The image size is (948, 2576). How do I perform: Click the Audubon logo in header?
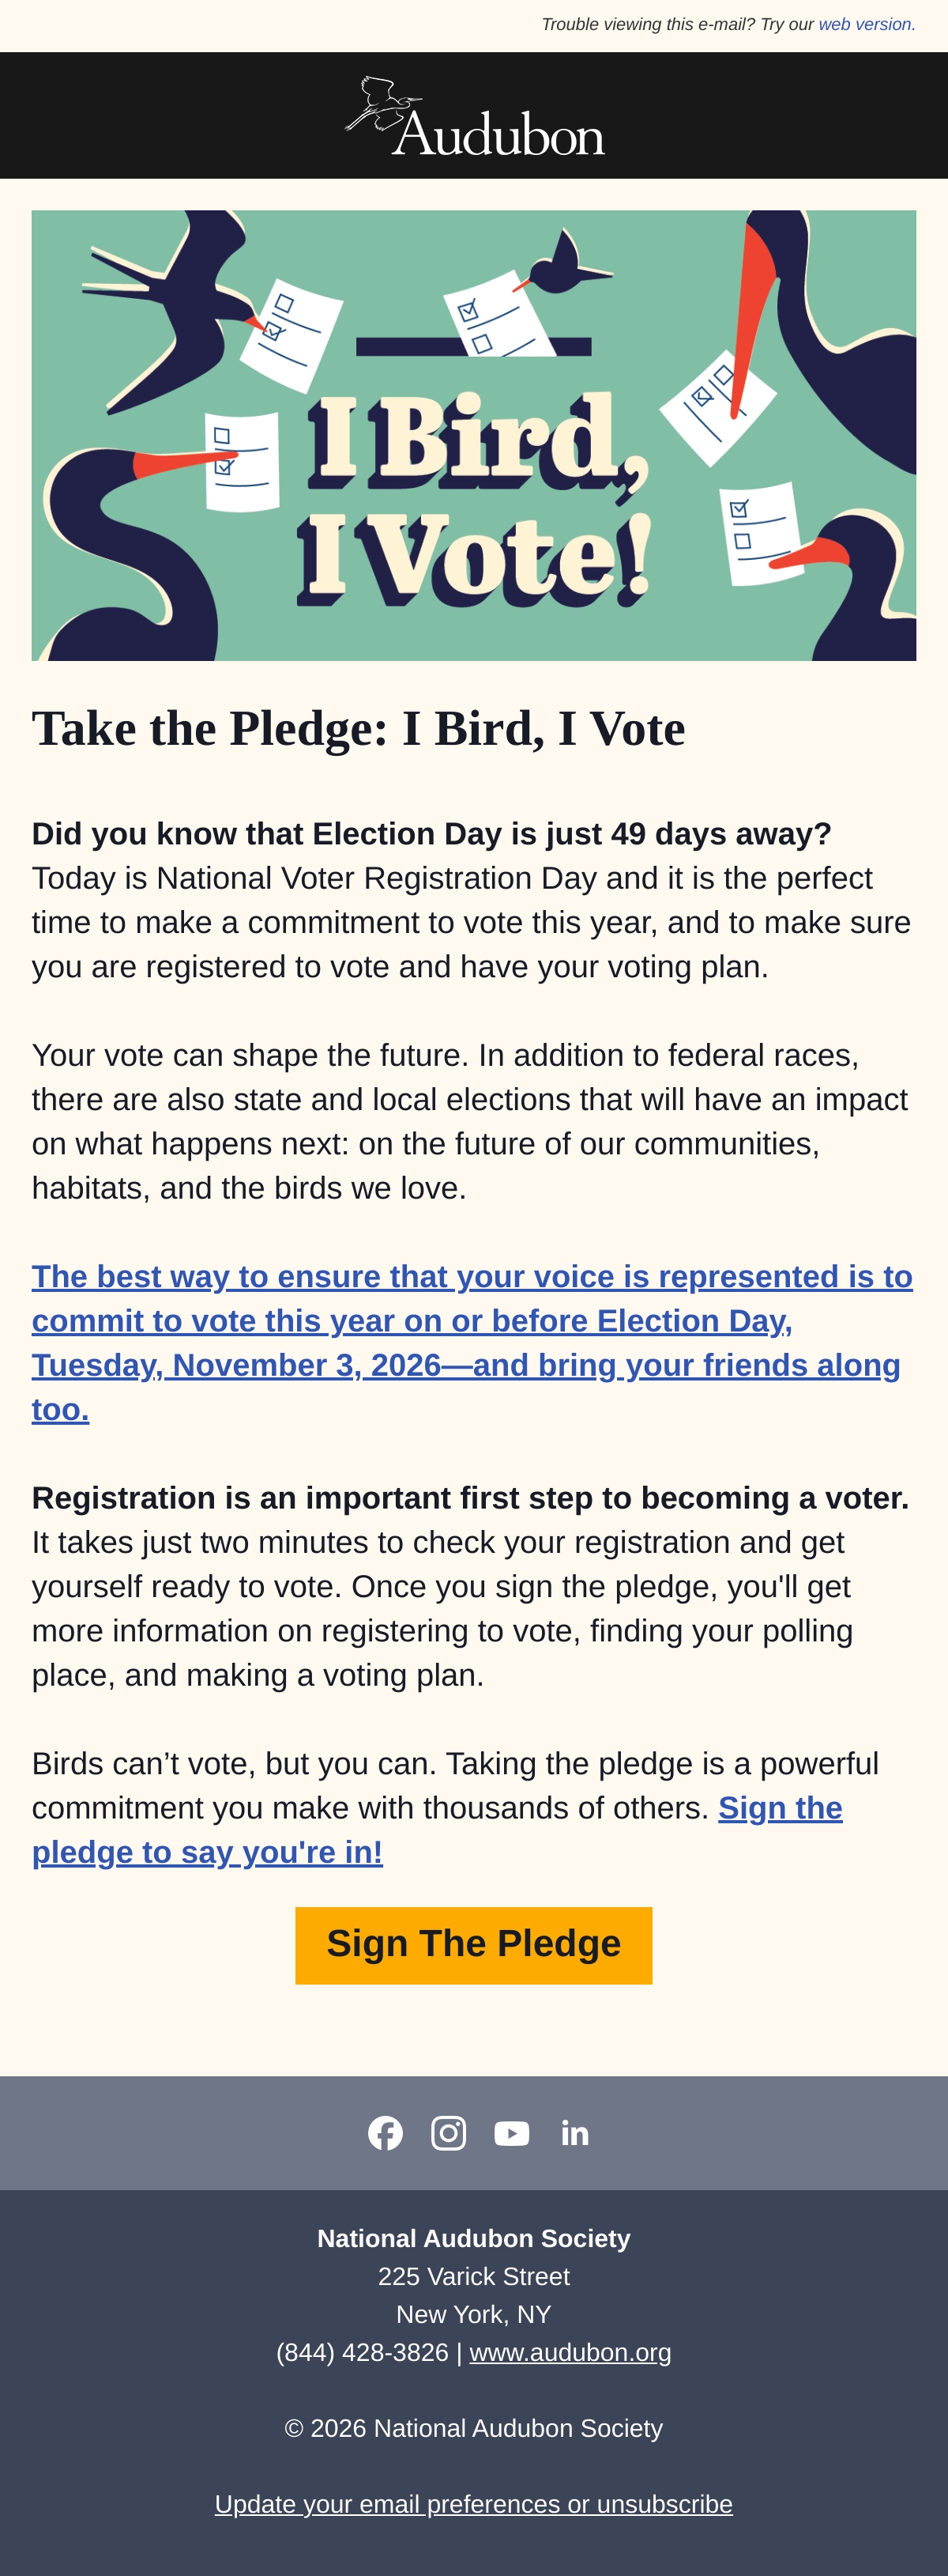pos(475,116)
